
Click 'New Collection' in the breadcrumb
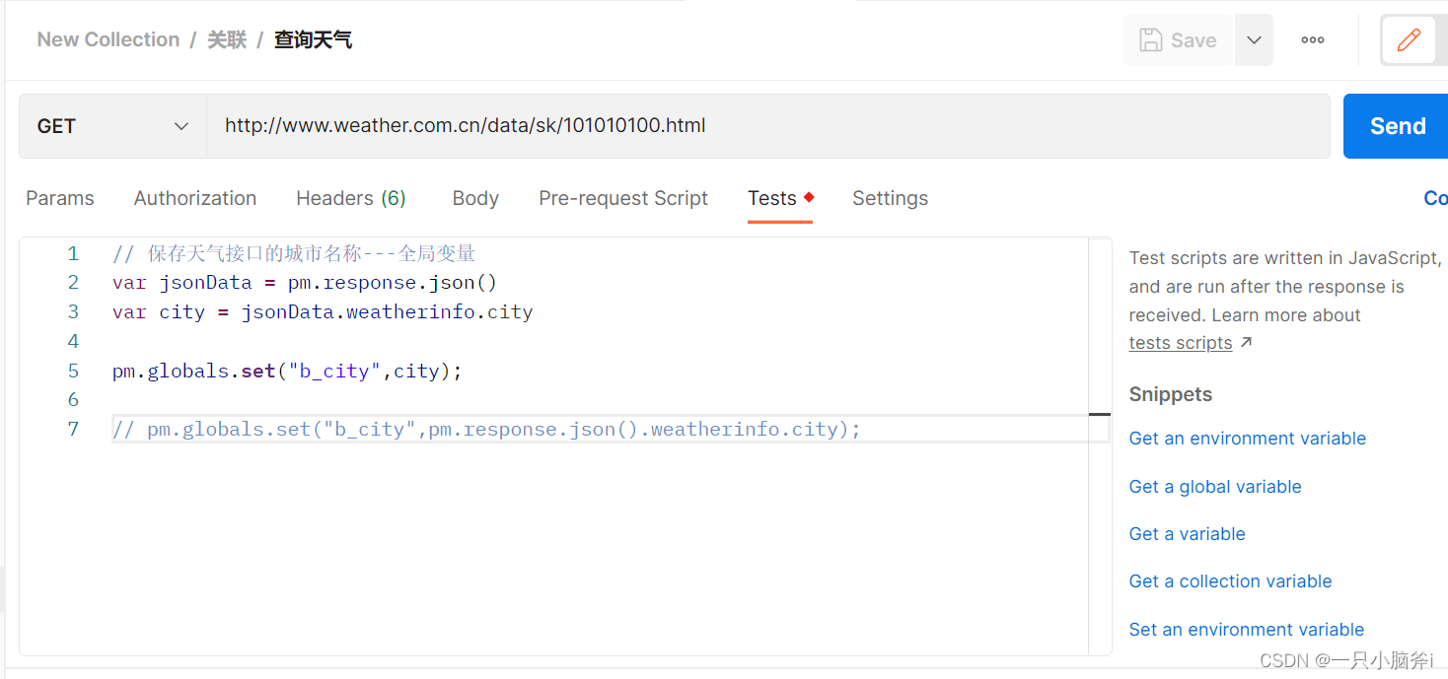pos(109,40)
